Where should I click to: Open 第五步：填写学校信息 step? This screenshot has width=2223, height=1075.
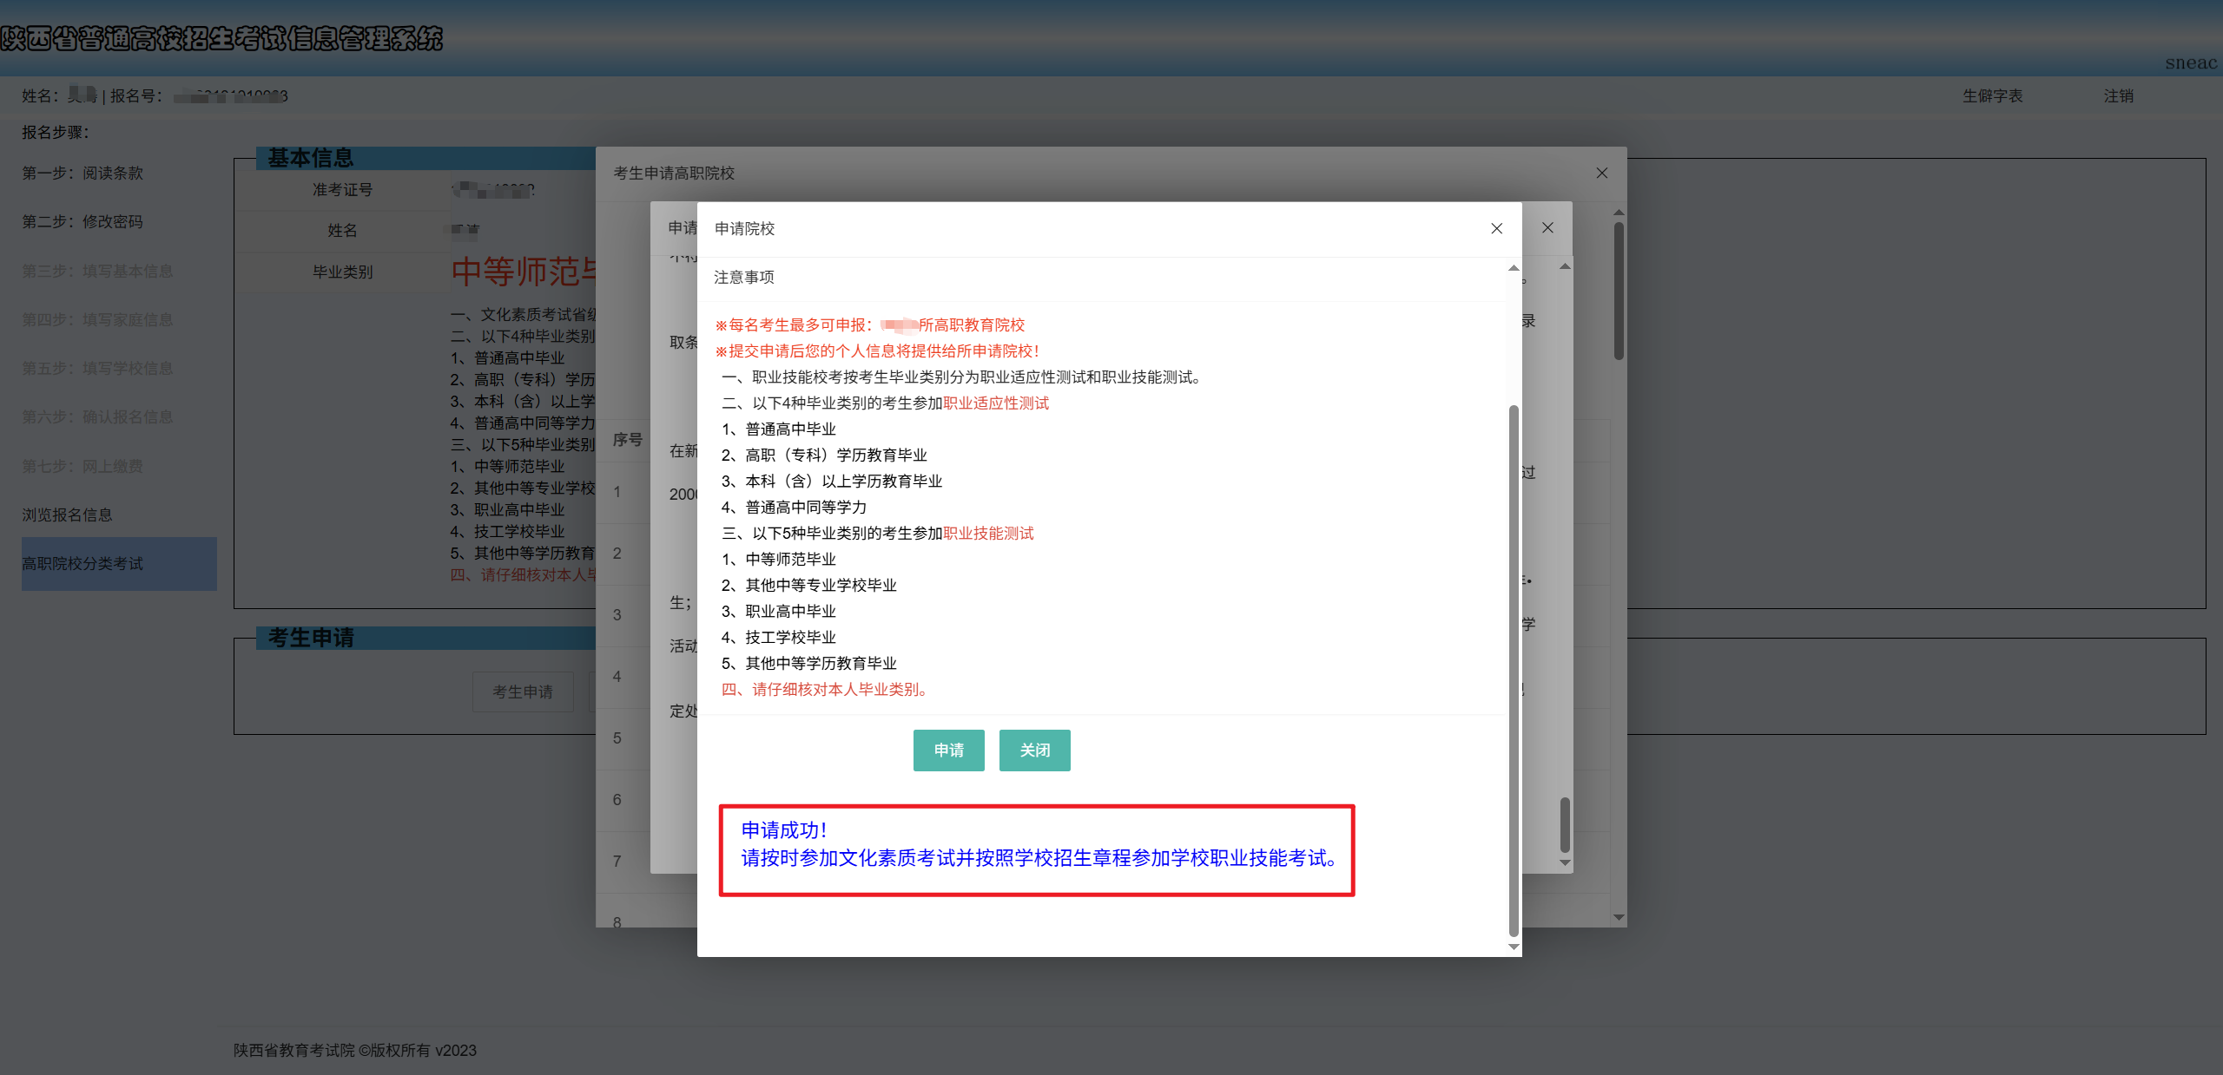coord(97,368)
